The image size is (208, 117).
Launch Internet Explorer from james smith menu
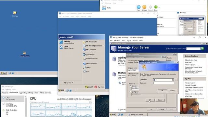(x=67, y=42)
